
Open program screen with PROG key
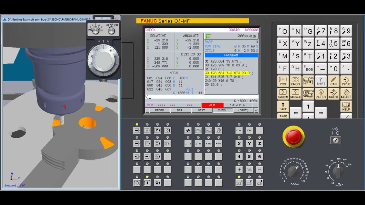tap(296, 81)
